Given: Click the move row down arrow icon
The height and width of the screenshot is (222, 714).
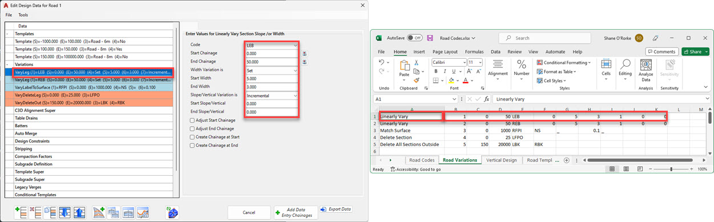Looking at the screenshot, I should point(64,212).
